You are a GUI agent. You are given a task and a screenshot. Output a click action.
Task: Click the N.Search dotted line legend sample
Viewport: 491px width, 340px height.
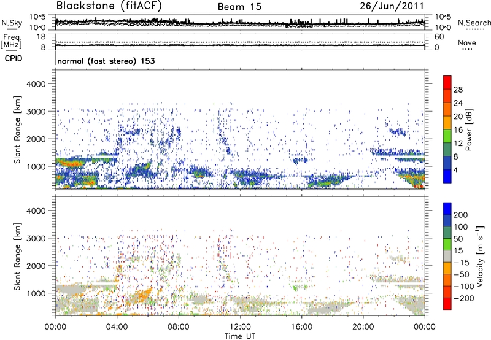[x=475, y=29]
